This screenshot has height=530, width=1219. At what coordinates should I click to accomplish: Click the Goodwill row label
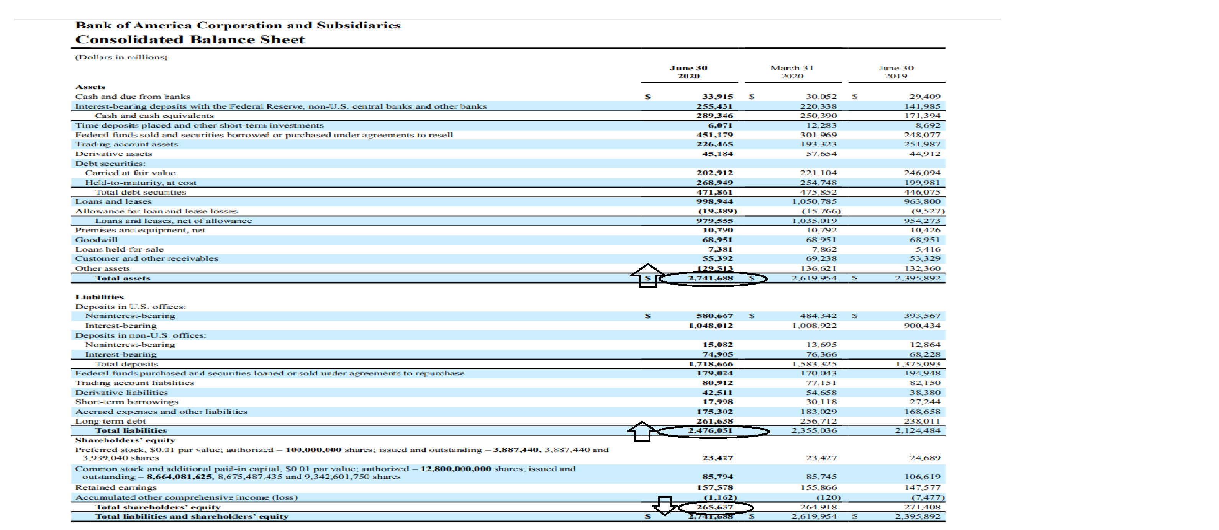97,240
